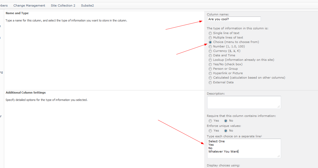Click the choices list text area
Screen dimensions: 318x168
[244, 148]
